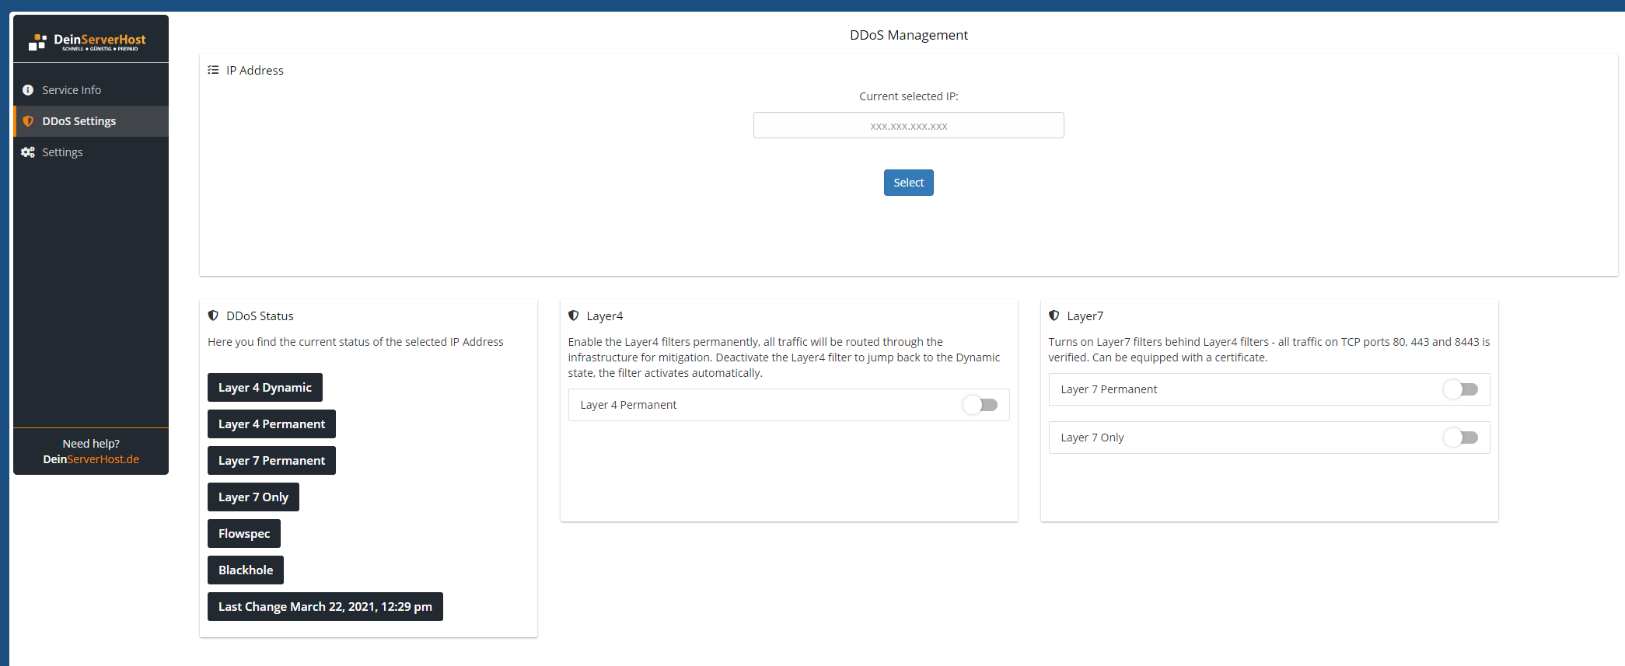Click the Layer7 panel shield icon
Screen dimensions: 1625x666
(1054, 316)
